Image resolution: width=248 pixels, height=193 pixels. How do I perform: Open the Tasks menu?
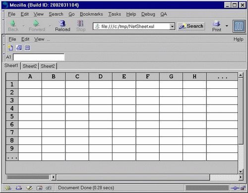[115, 14]
